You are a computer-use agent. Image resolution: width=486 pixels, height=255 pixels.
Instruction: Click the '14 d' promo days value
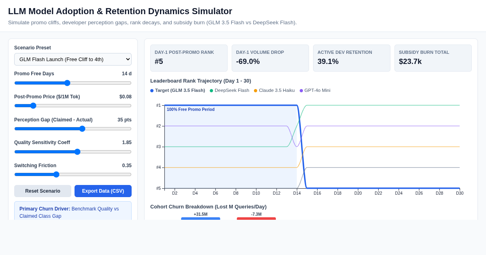[x=127, y=74]
